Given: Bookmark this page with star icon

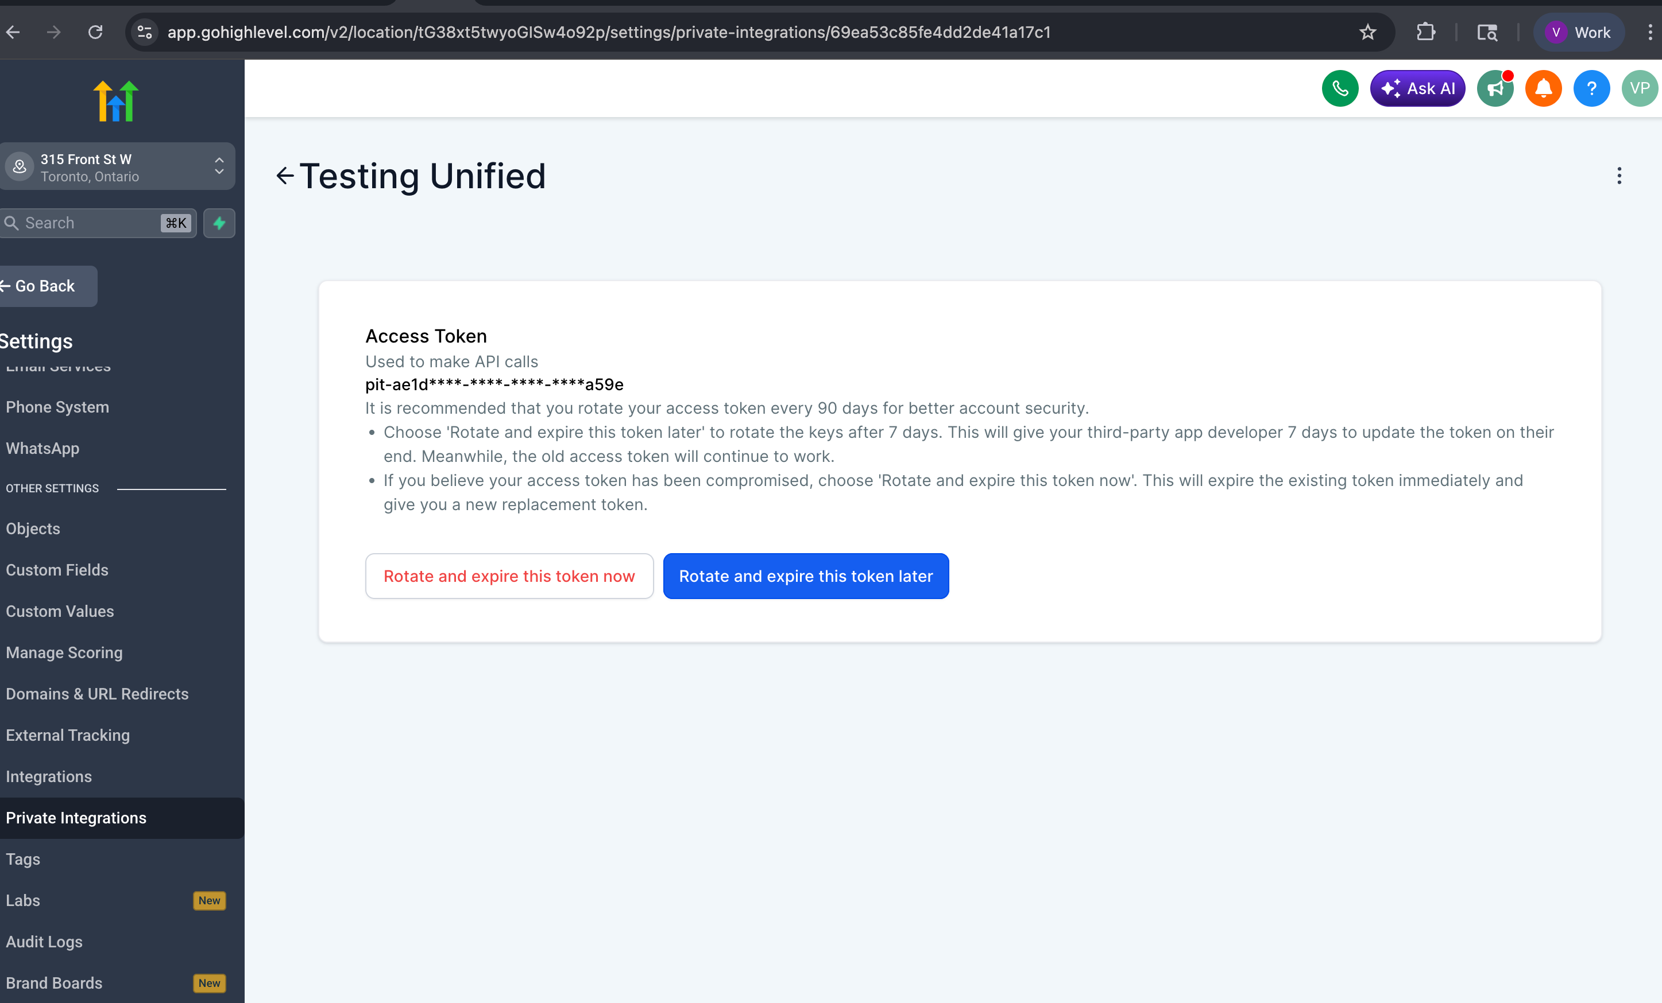Looking at the screenshot, I should (1367, 32).
